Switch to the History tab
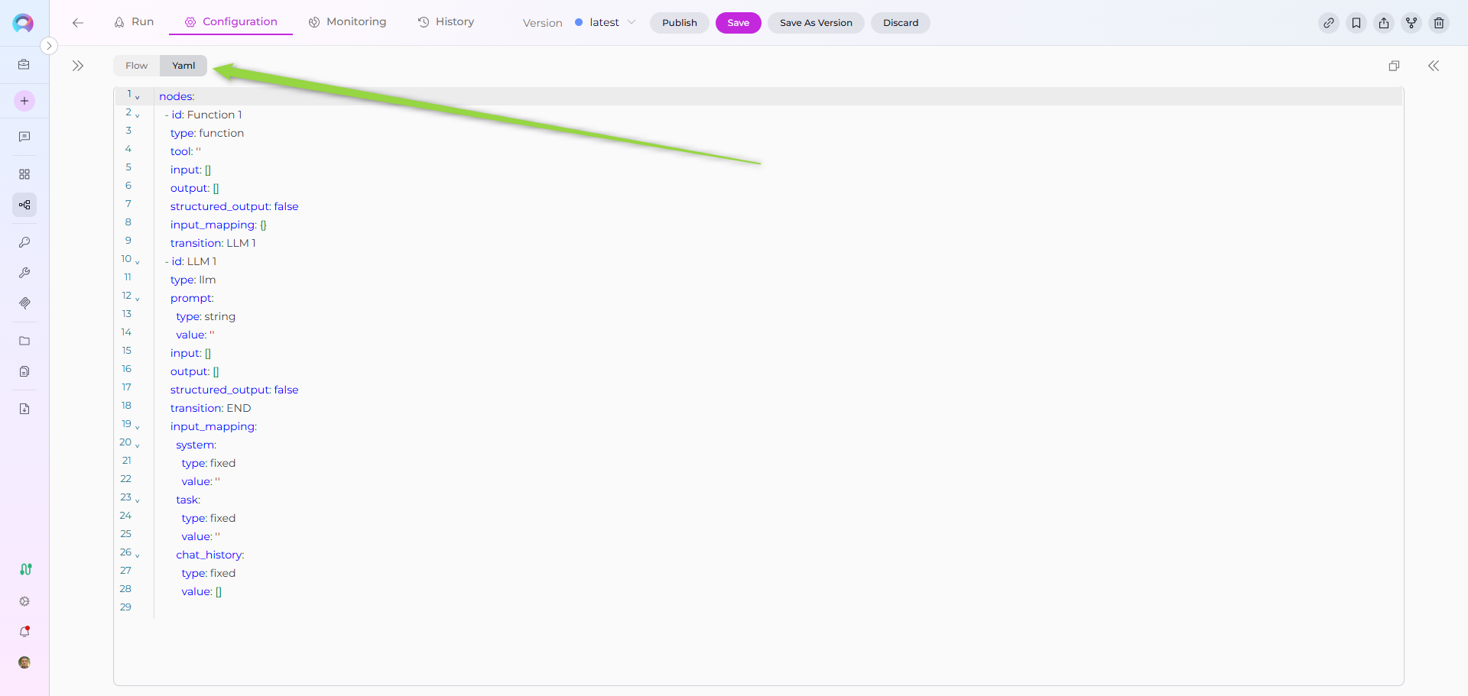The width and height of the screenshot is (1468, 696). point(446,22)
